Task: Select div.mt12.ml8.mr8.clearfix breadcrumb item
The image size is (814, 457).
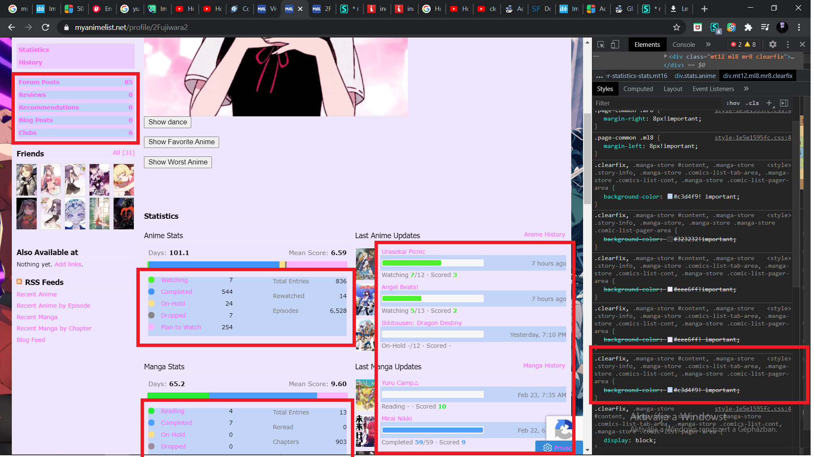Action: (757, 76)
